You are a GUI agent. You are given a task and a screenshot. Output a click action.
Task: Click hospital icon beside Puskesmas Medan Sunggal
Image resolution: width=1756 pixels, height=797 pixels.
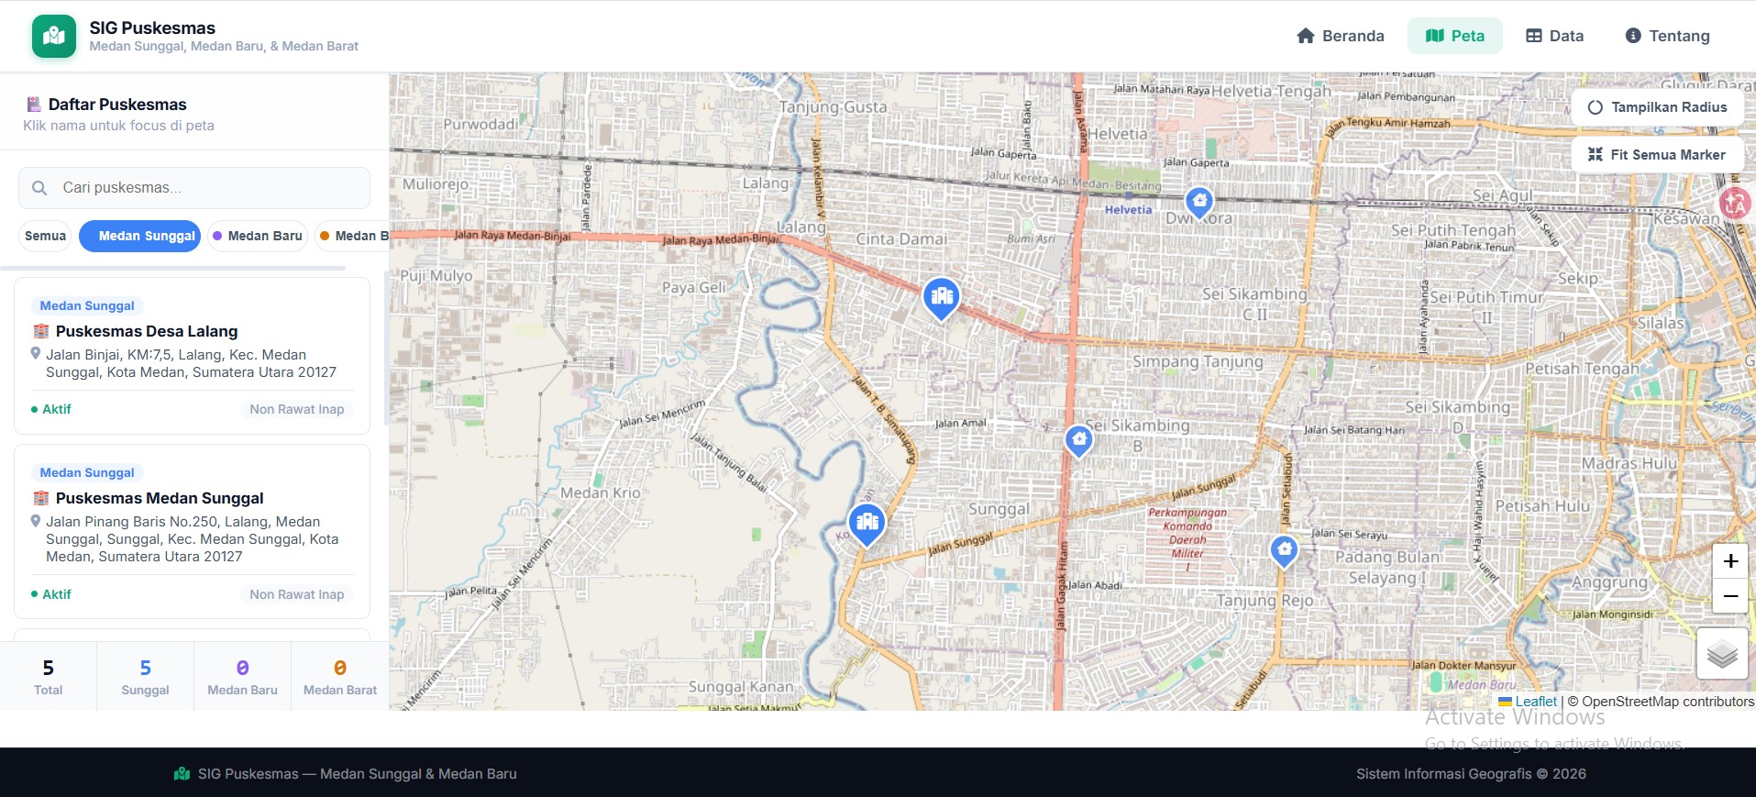point(41,498)
